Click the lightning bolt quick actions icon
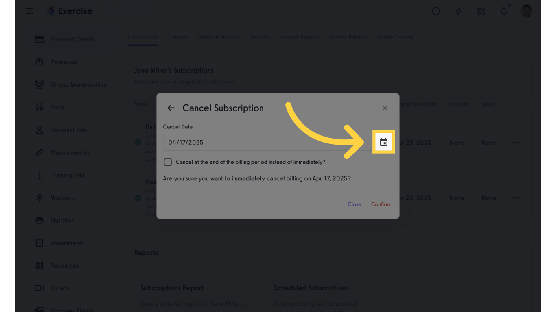This screenshot has height=312, width=556. pos(458,11)
